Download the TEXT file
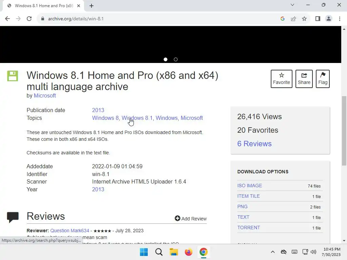Screen dimensions: 347x260 [243, 217]
